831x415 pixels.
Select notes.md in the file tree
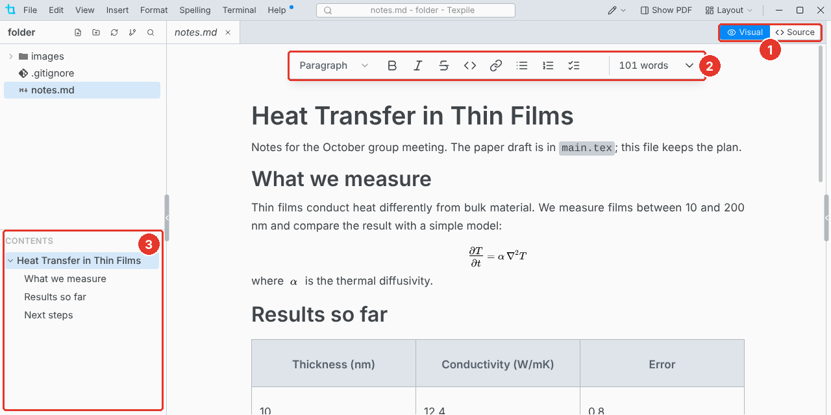(82, 90)
